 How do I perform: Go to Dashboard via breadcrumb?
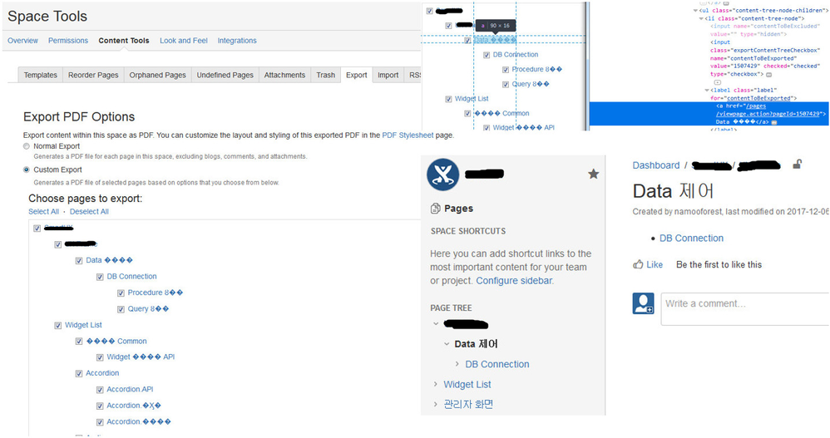pyautogui.click(x=656, y=165)
